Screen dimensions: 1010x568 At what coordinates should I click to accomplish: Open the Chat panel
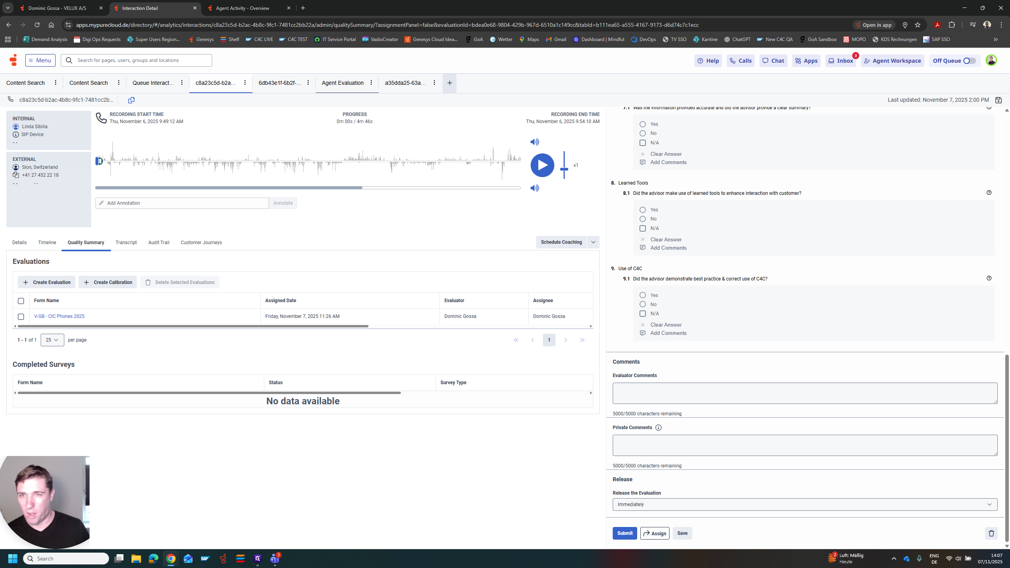tap(772, 60)
